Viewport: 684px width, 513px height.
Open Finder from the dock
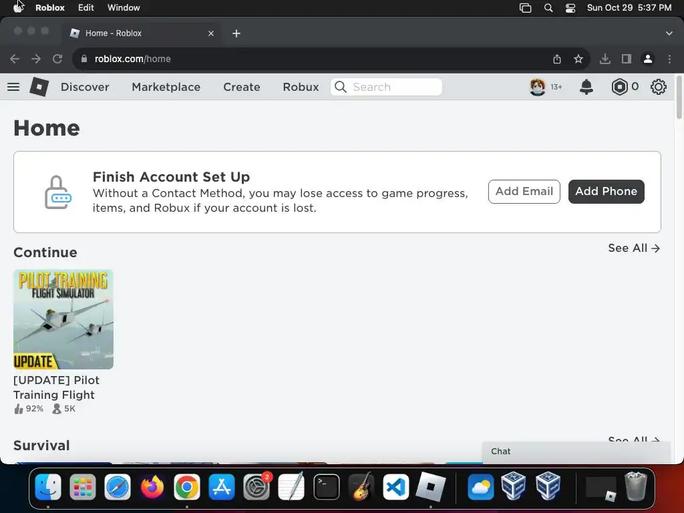click(x=48, y=487)
